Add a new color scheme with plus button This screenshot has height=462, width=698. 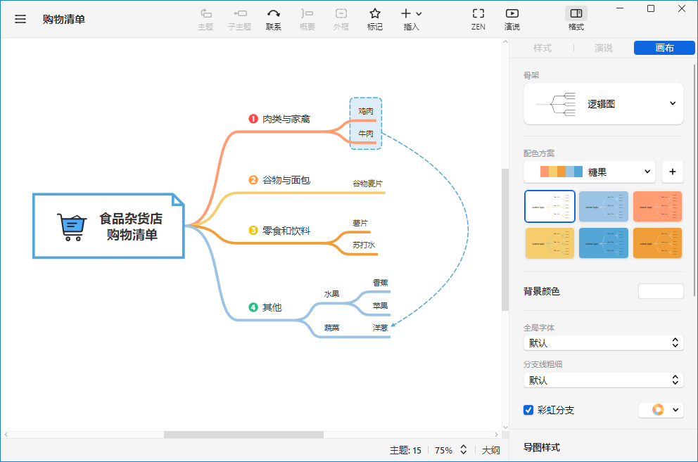click(672, 172)
